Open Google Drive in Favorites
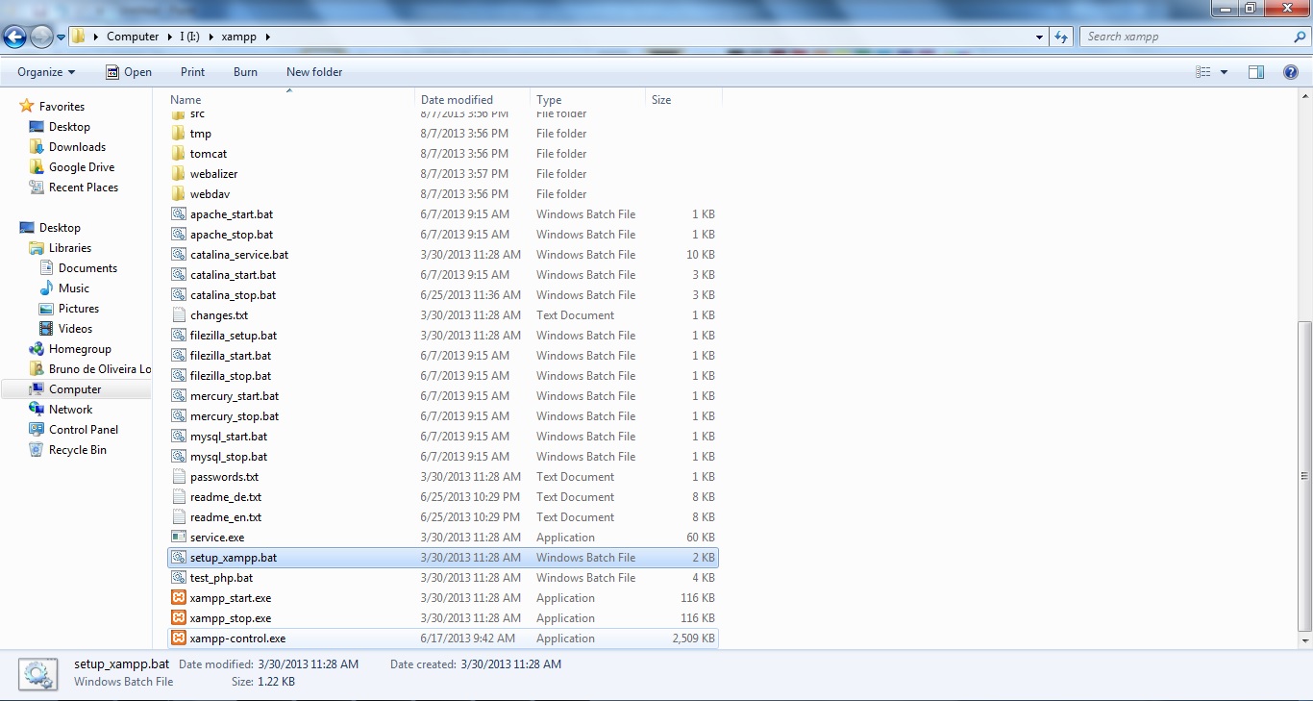 click(82, 167)
